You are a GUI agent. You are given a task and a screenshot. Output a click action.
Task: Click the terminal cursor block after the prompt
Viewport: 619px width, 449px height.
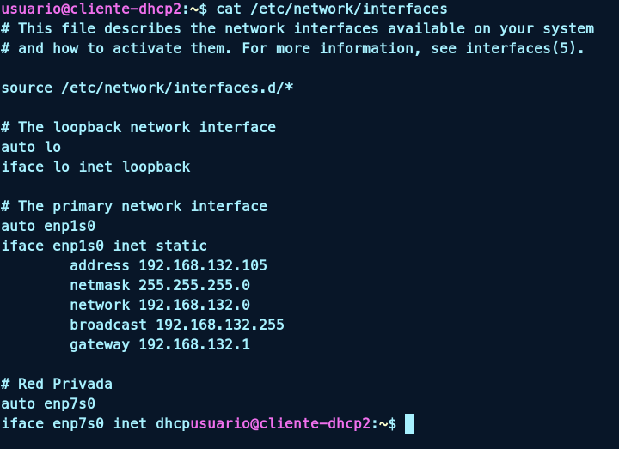(409, 423)
